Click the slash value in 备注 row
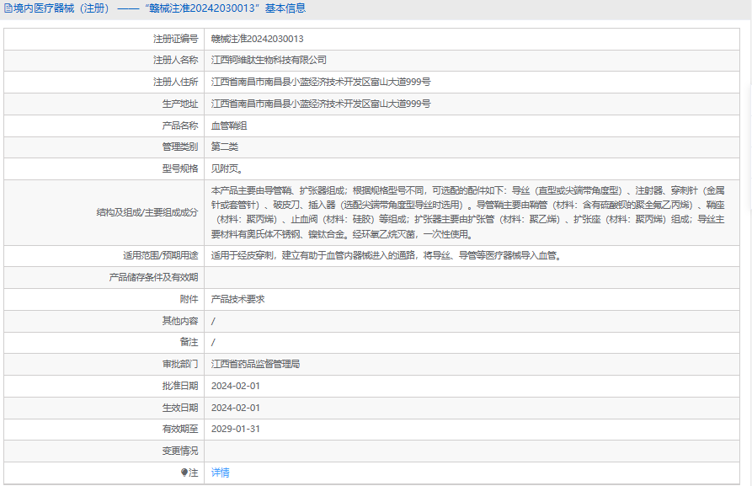The width and height of the screenshot is (752, 486). (x=213, y=342)
